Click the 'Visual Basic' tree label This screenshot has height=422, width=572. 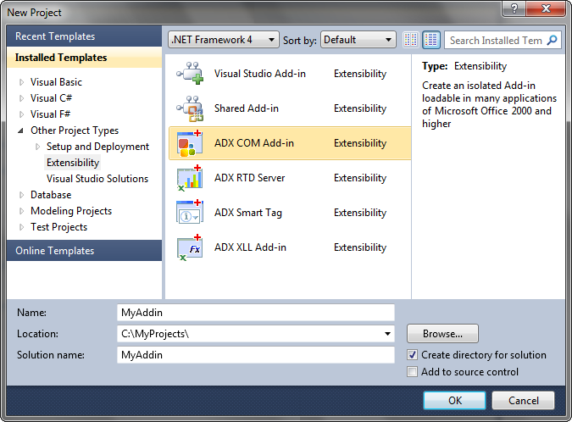click(56, 82)
